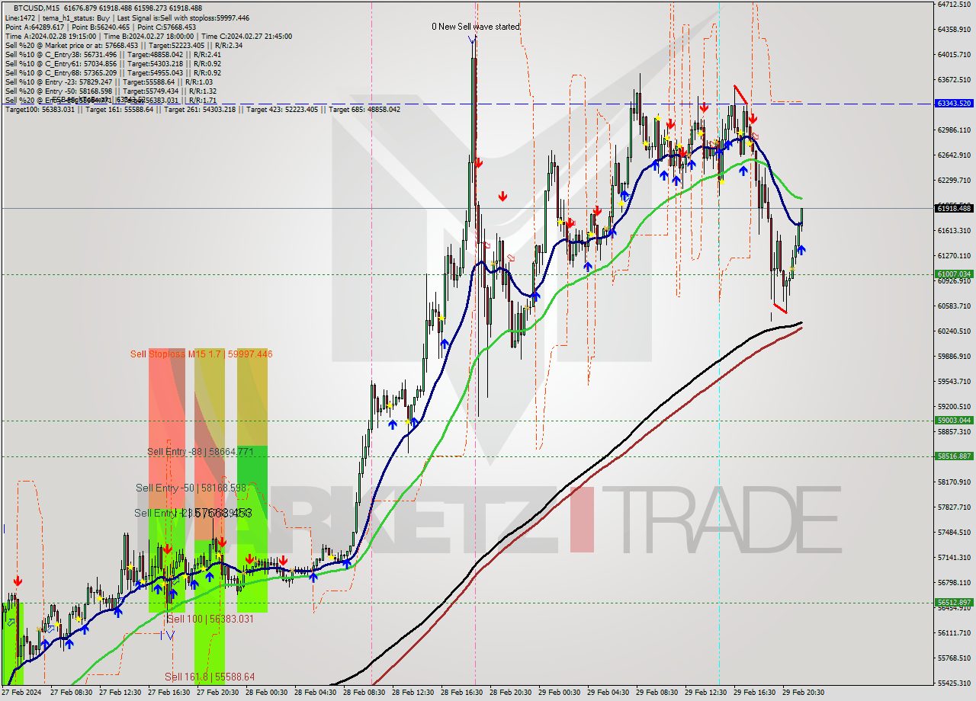The image size is (976, 701).
Task: Select the 60240.50 price axis label
Action: click(953, 331)
